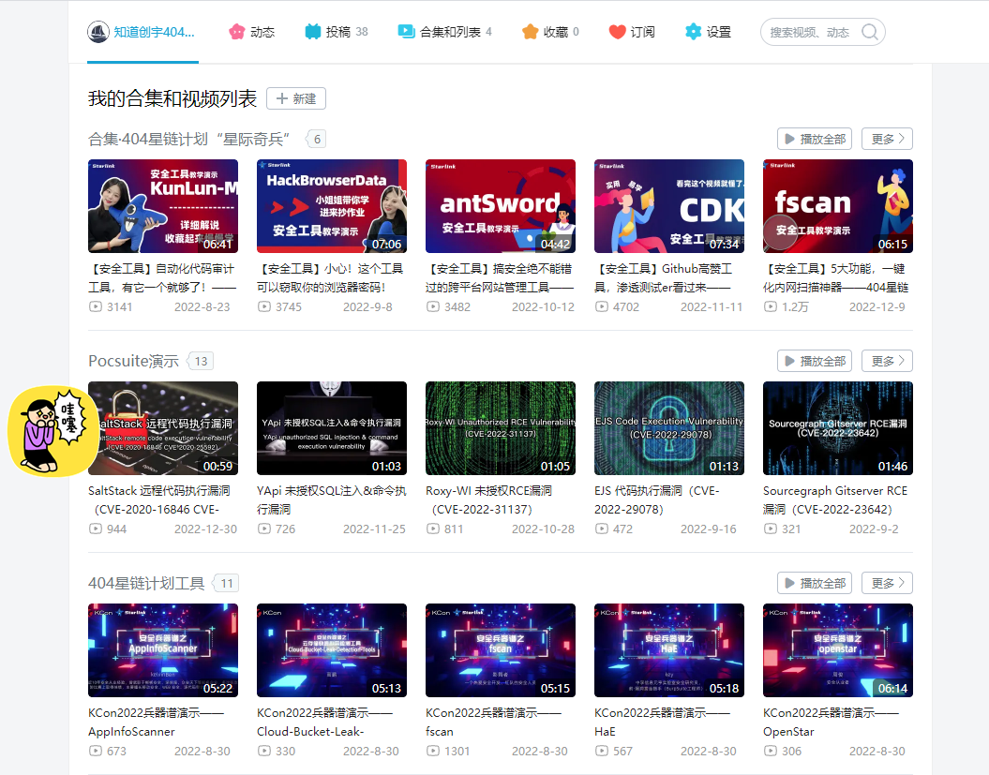Click play icon in 星际奇兵 播放全部 button
989x775 pixels.
point(789,139)
